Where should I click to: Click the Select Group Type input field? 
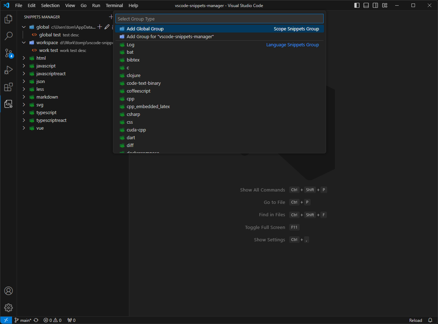pos(220,19)
